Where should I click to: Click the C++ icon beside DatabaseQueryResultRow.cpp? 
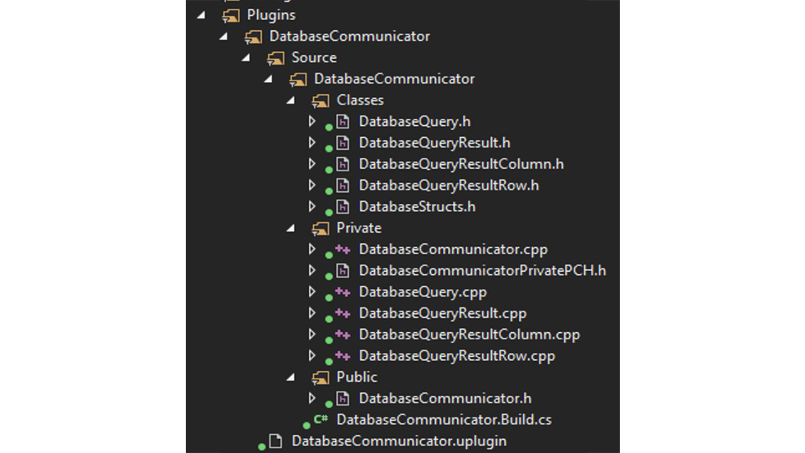342,356
